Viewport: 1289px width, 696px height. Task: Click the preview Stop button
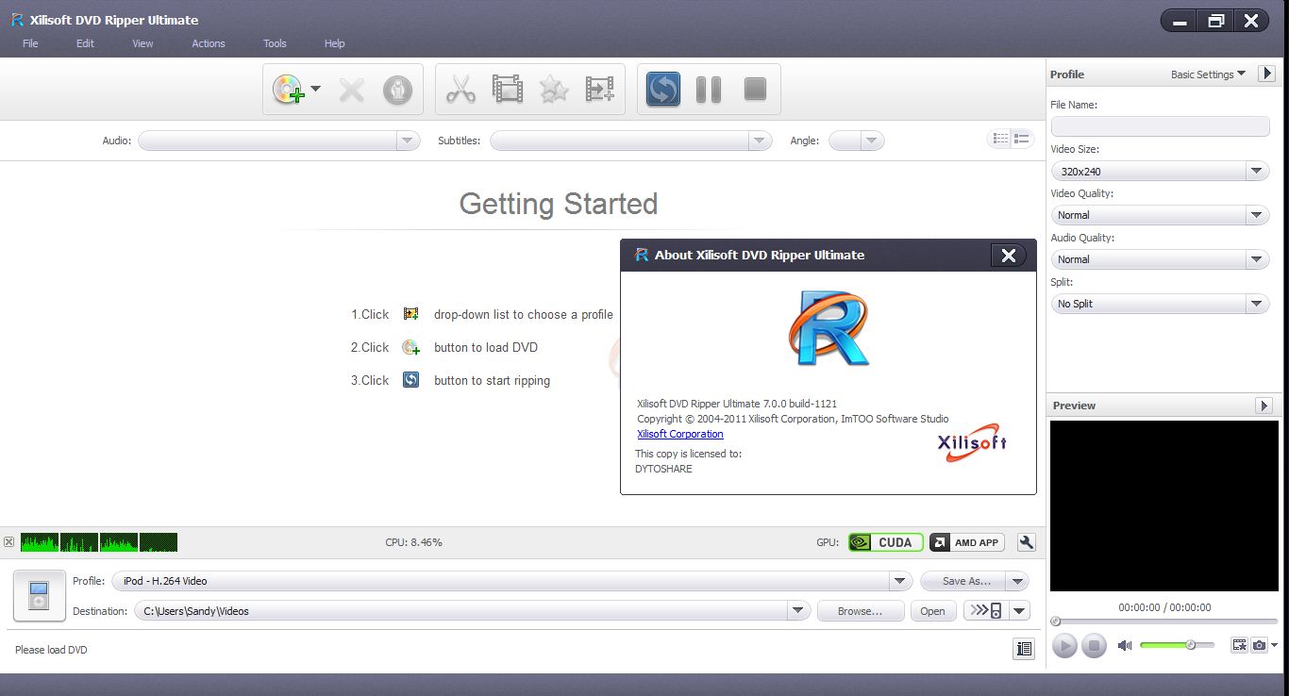point(1094,646)
